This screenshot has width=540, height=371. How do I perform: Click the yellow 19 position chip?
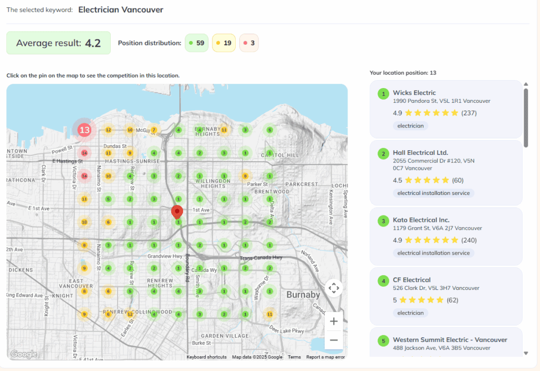click(x=224, y=43)
